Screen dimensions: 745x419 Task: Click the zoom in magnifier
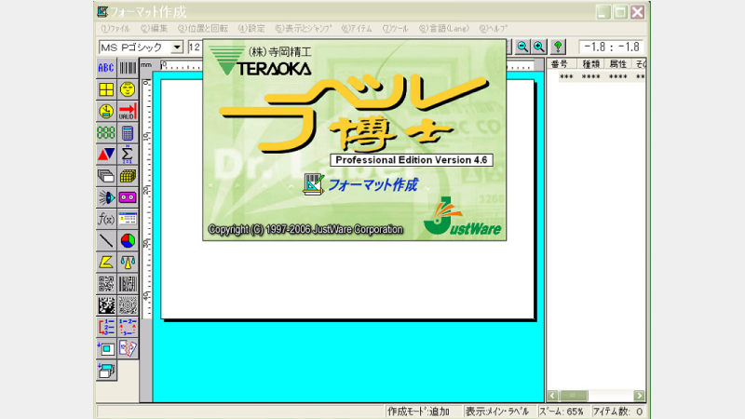tap(539, 47)
